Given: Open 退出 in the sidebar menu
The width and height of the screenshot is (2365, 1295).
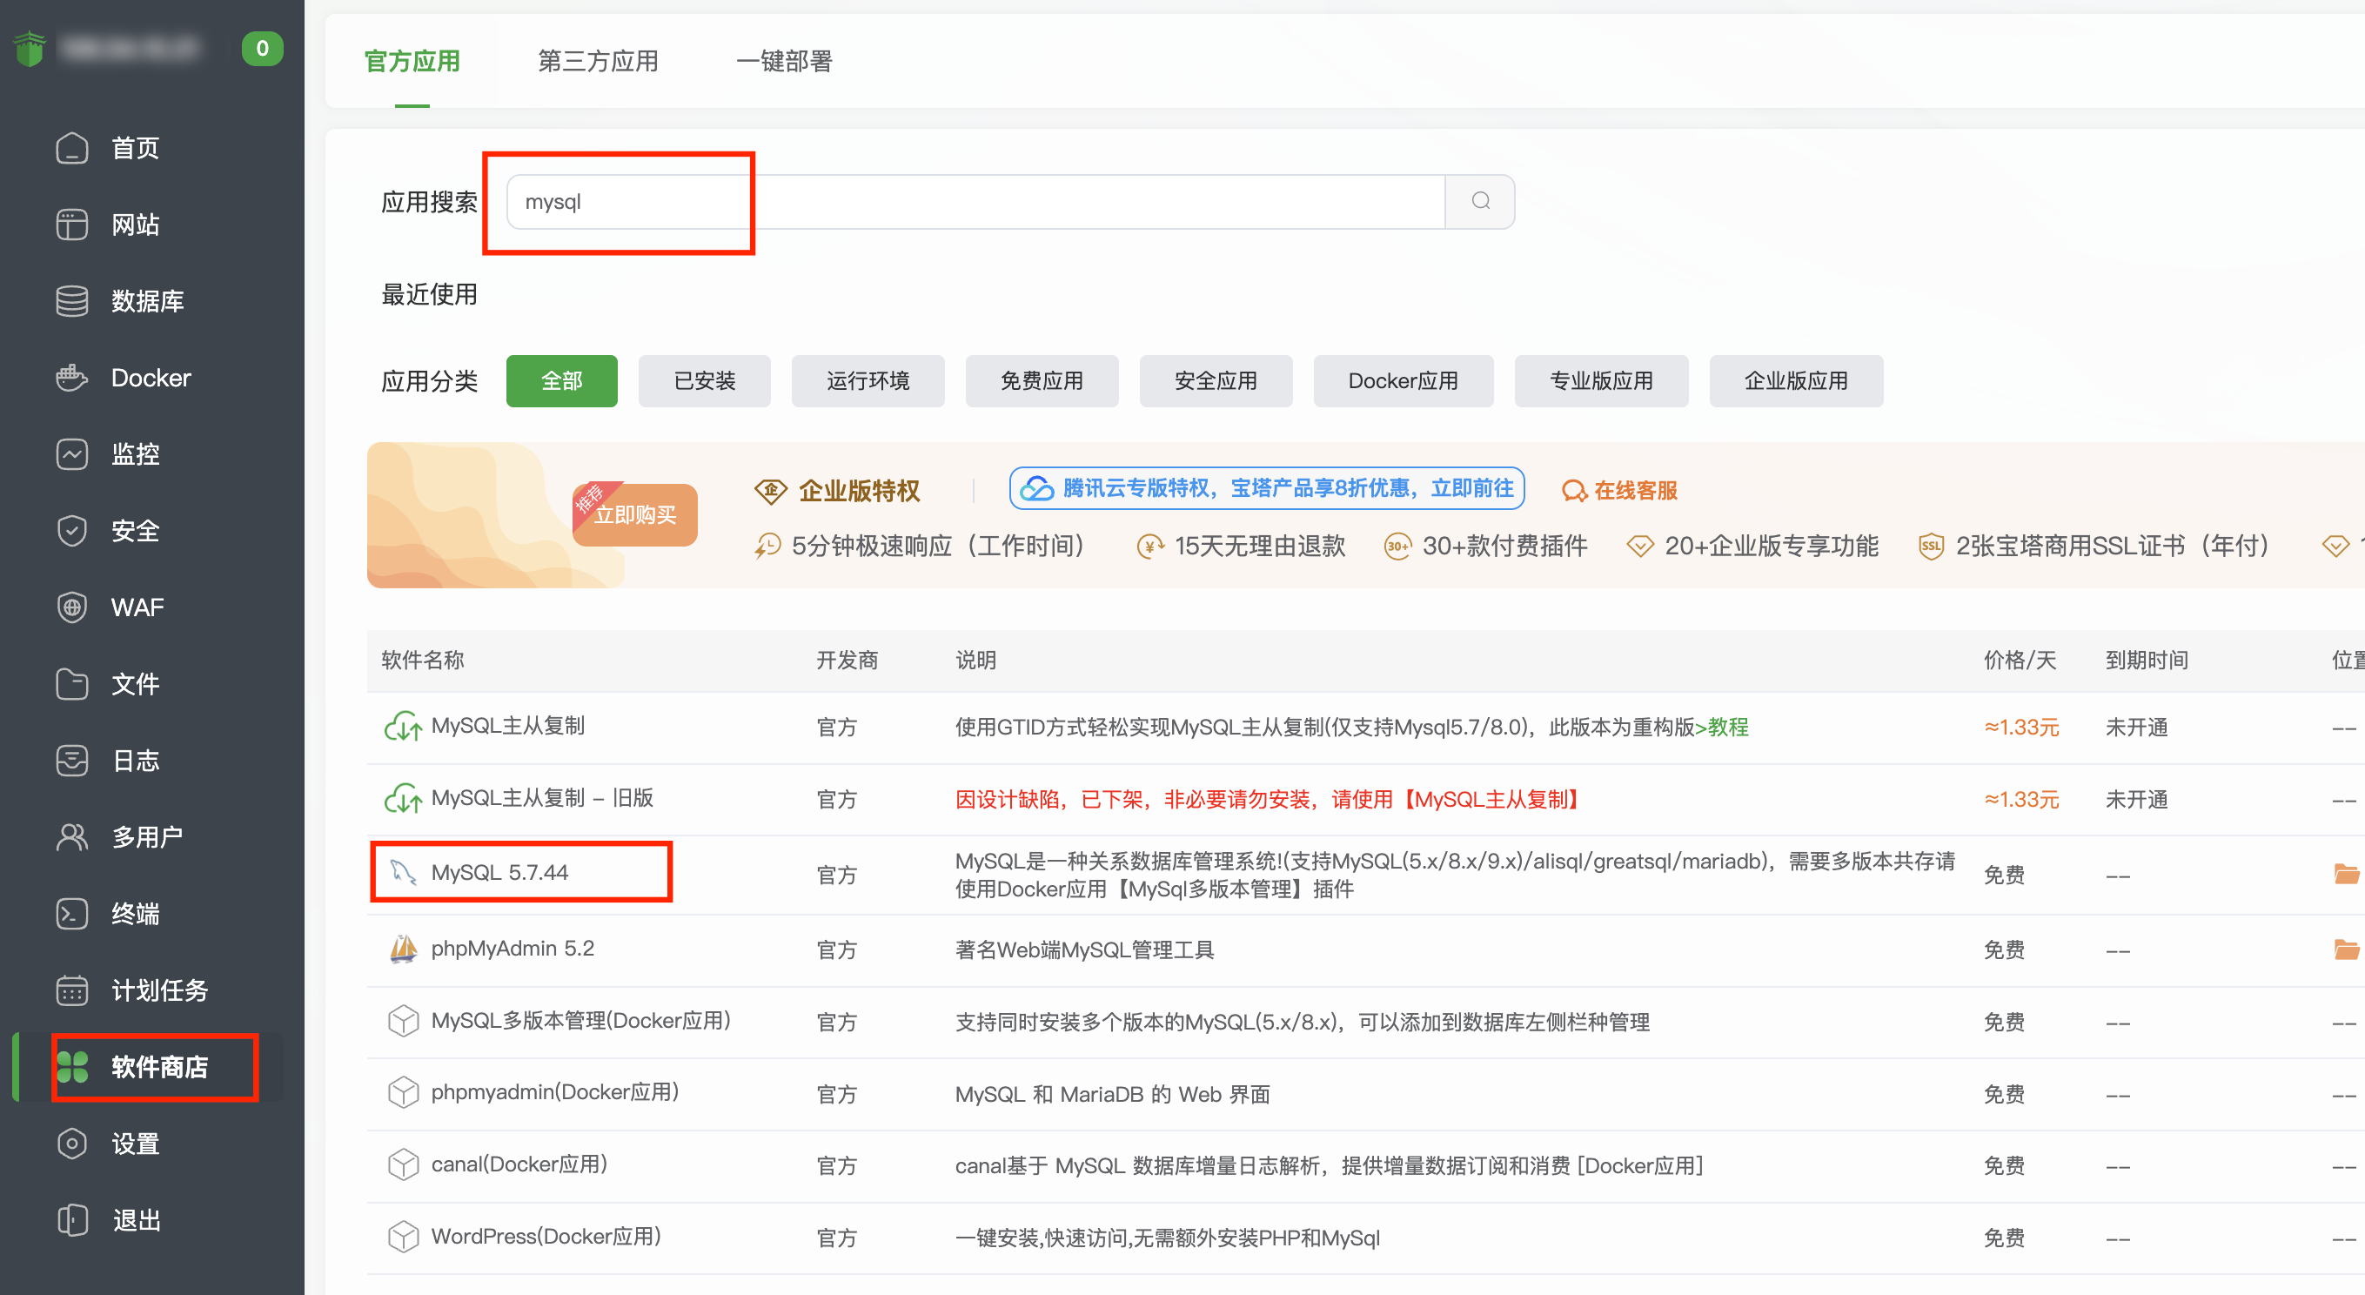Looking at the screenshot, I should pos(135,1221).
